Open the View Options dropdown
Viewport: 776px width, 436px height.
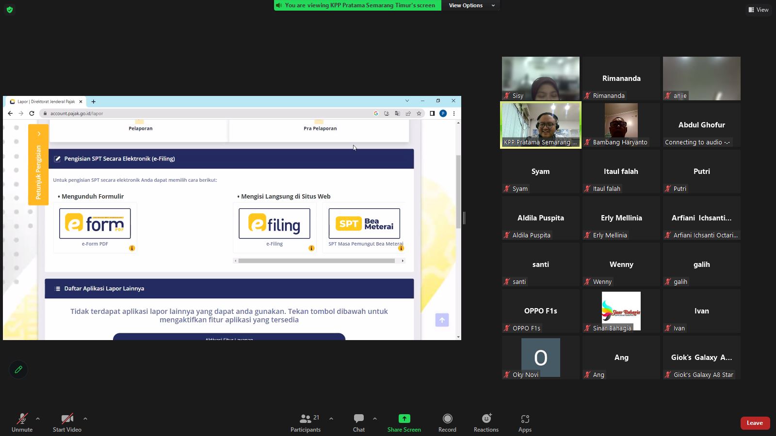[470, 5]
